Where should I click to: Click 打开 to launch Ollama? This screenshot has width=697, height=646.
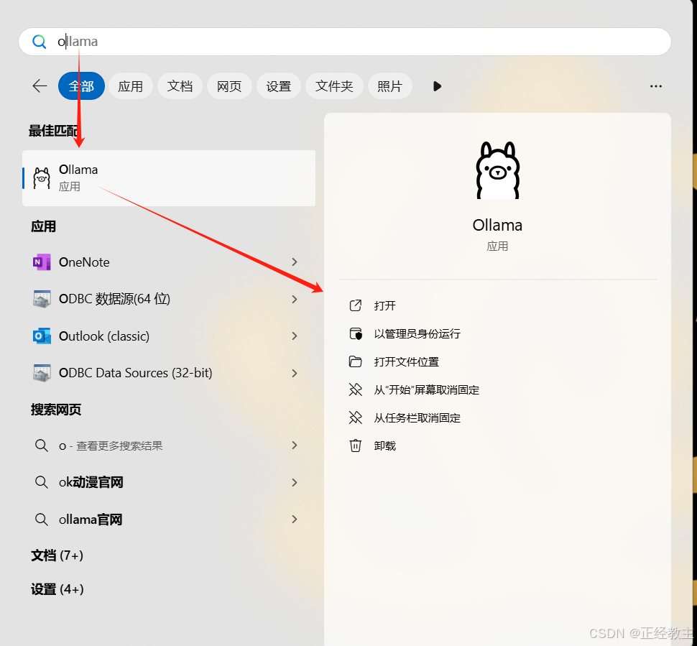385,306
